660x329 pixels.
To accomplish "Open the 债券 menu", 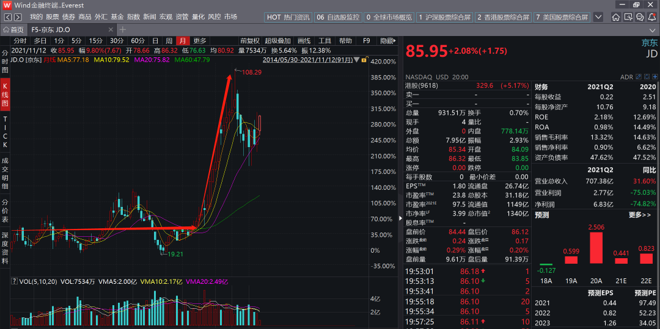I will coord(68,17).
